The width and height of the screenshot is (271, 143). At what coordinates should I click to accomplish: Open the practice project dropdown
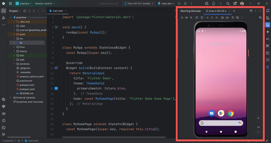[24, 3]
